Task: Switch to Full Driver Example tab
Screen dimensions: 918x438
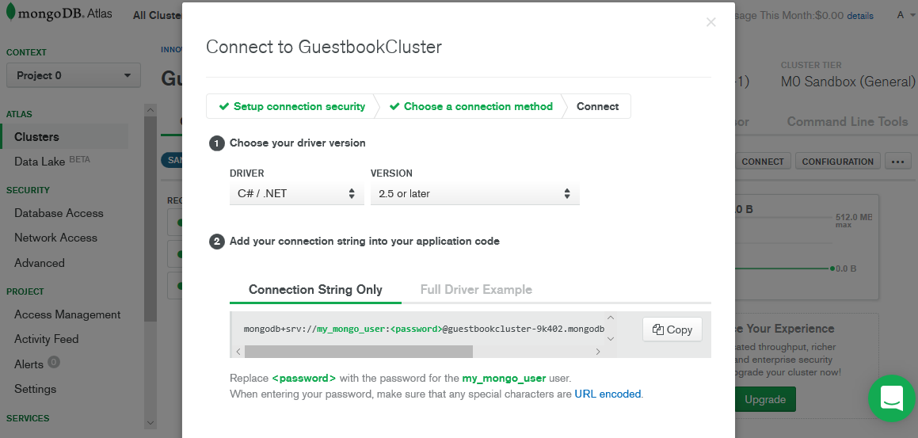Action: [476, 290]
